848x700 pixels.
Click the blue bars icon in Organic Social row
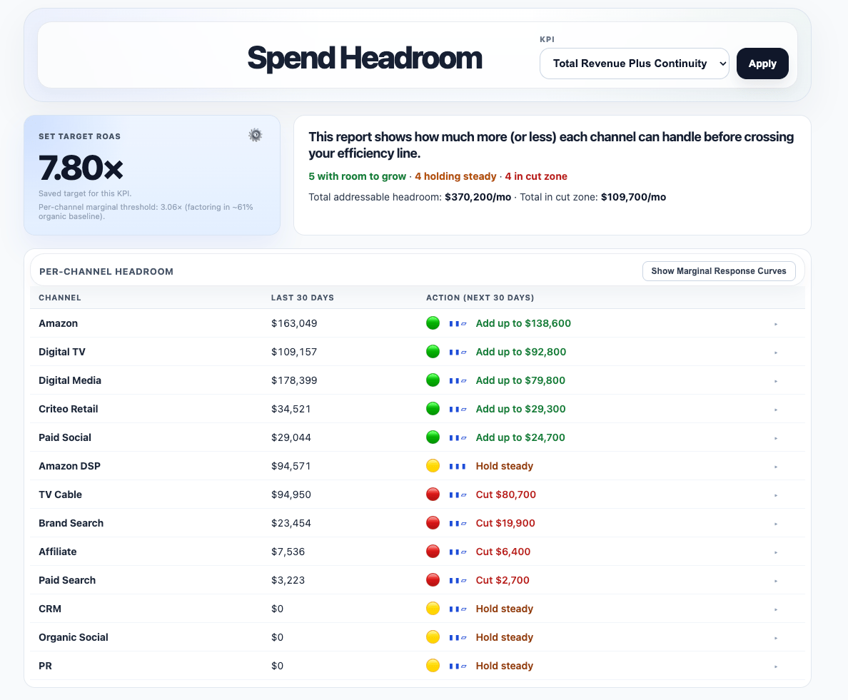458,638
